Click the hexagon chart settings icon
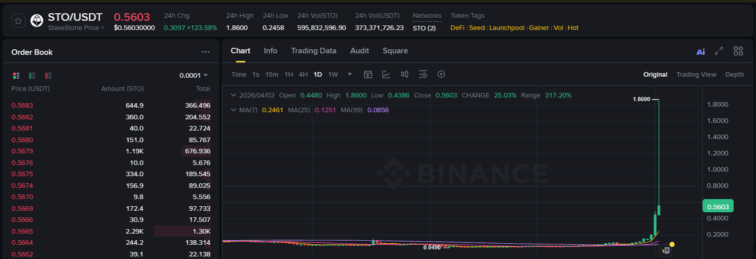The width and height of the screenshot is (756, 259). tap(441, 74)
